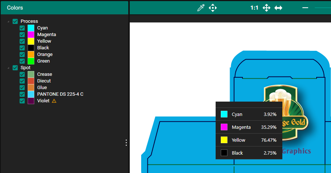Select the PANTONE DS 225-4 C entry
Viewport: 331px width, 173px height.
[x=60, y=94]
